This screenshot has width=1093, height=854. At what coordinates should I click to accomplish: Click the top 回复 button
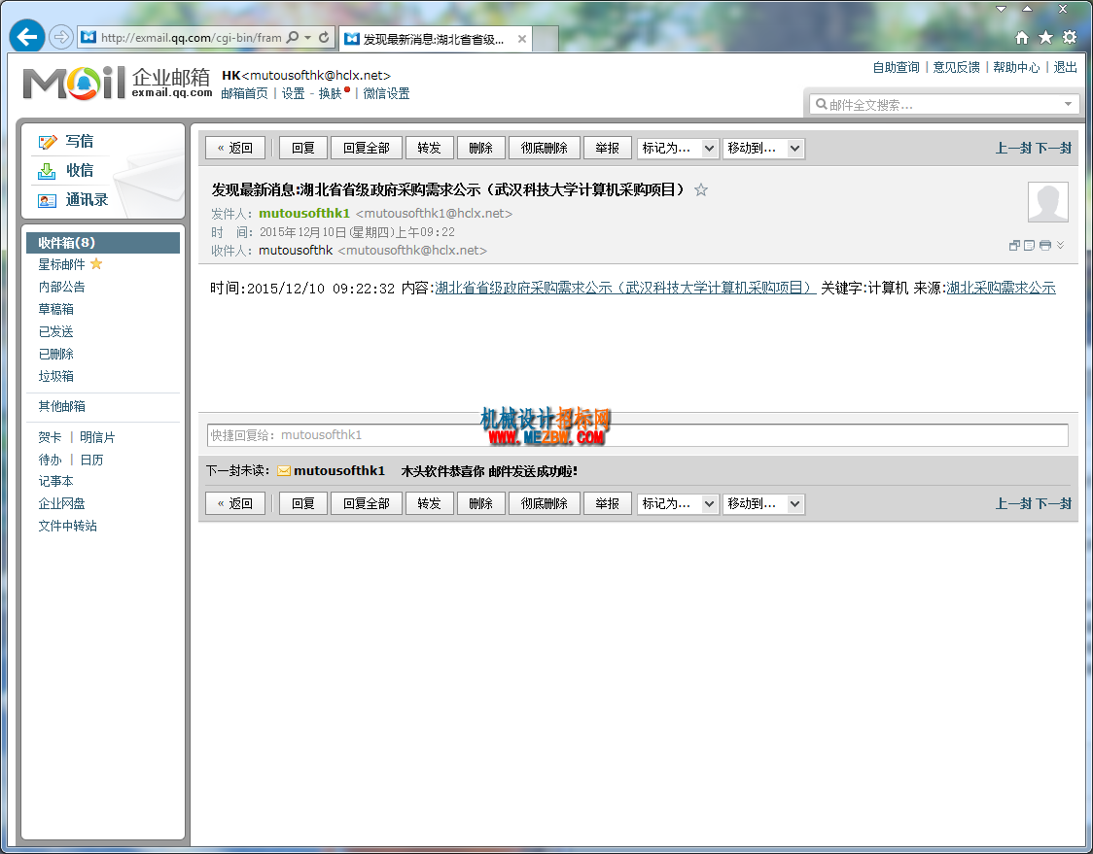[x=303, y=149]
